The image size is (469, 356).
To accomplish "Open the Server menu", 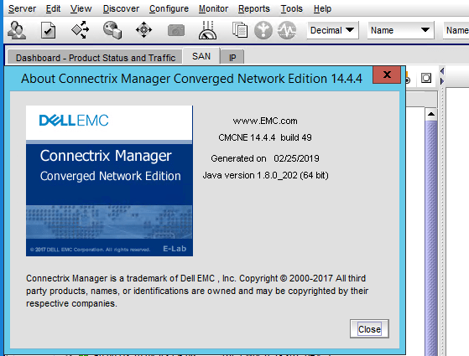I will pos(22,8).
